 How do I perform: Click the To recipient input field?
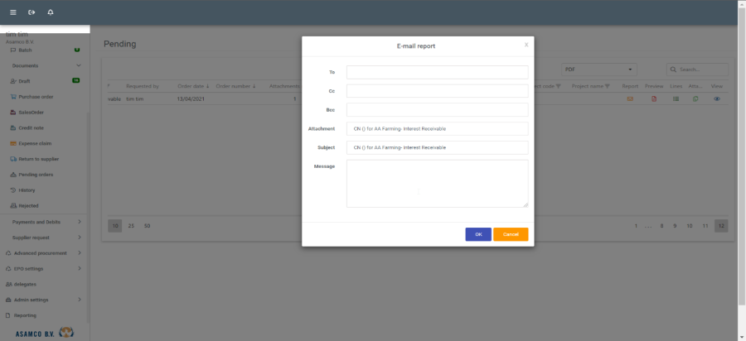tap(437, 72)
